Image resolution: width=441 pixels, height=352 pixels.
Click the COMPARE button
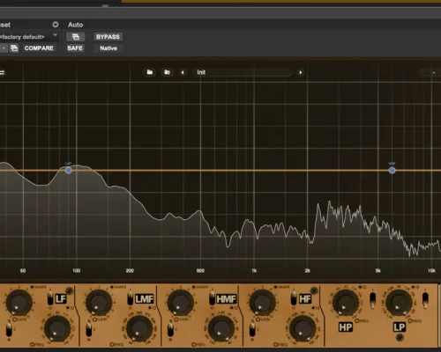coord(39,48)
